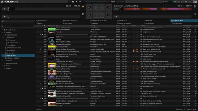
Task: Select the deck A letter
Action: point(83,6)
